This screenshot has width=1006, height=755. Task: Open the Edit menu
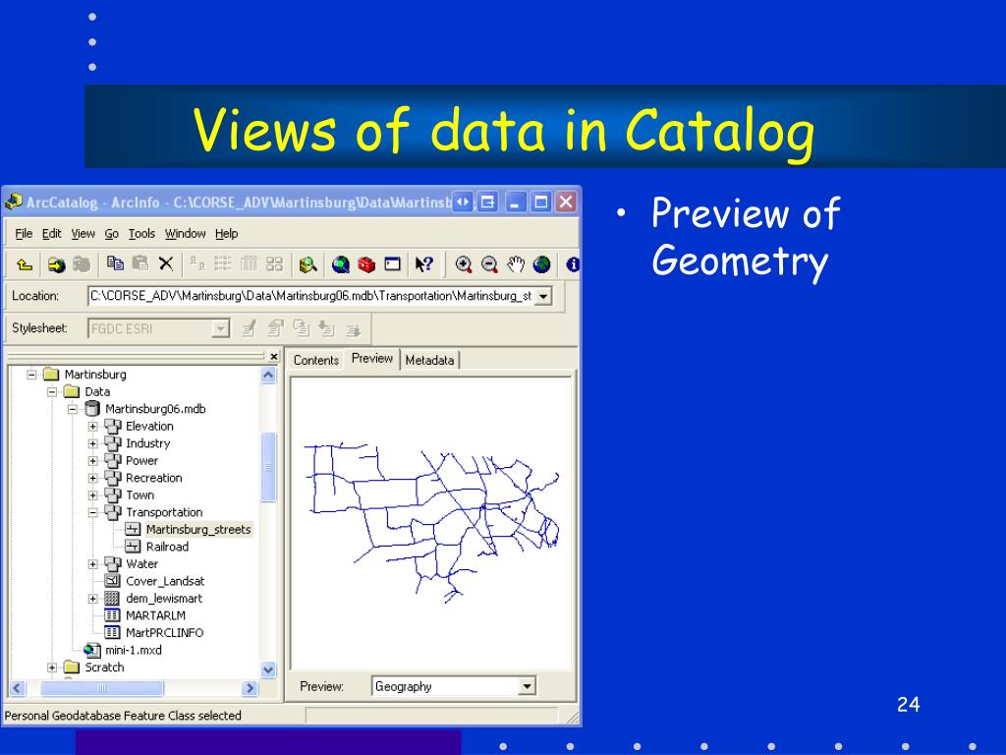pos(52,234)
